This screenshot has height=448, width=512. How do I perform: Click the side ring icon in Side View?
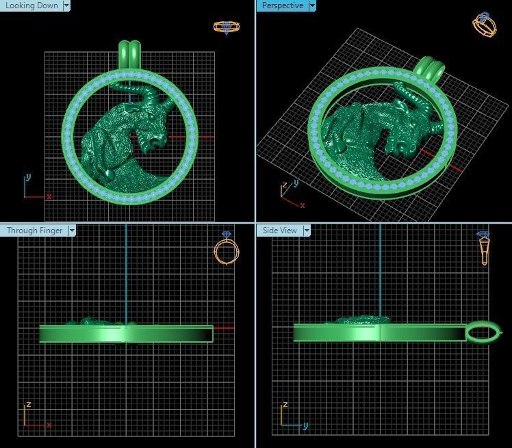point(483,248)
